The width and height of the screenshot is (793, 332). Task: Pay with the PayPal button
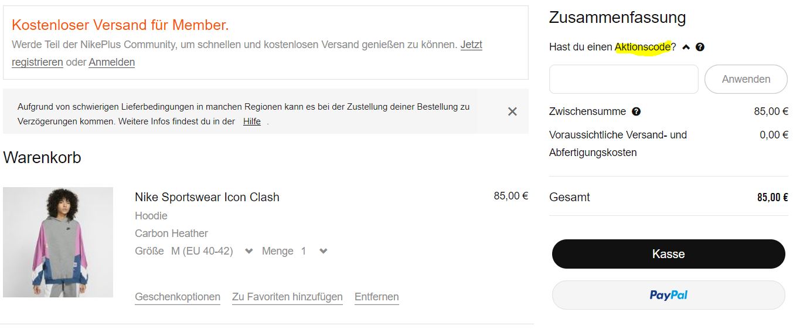point(668,295)
